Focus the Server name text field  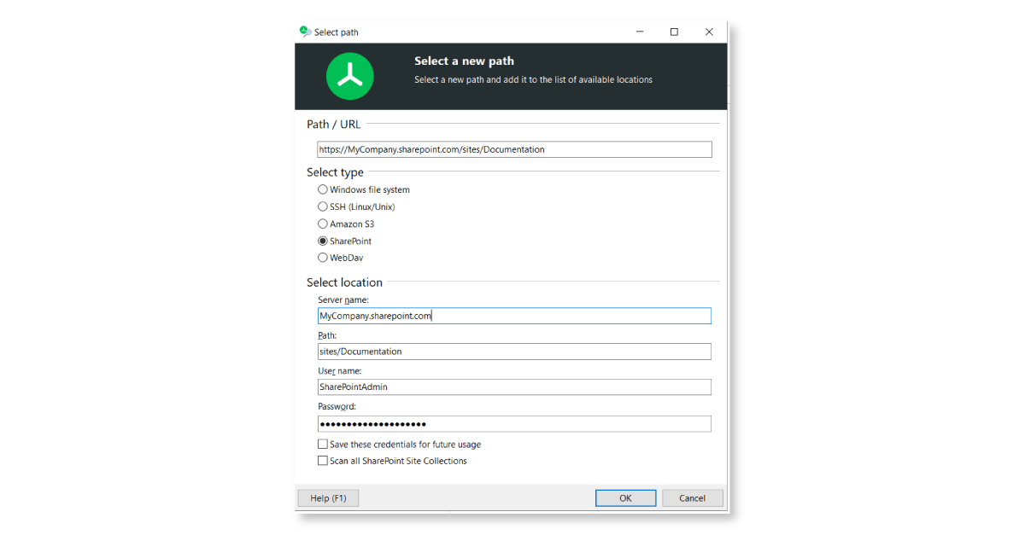tap(513, 316)
